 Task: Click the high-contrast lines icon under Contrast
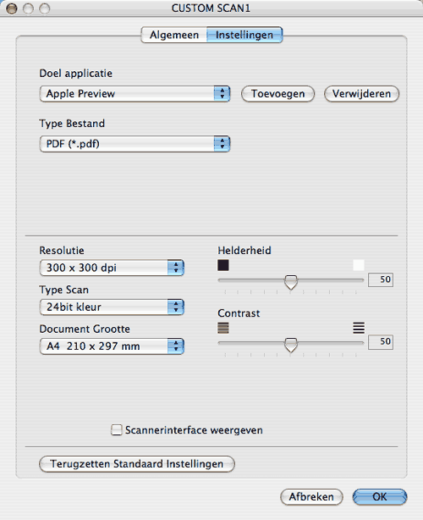pos(359,328)
